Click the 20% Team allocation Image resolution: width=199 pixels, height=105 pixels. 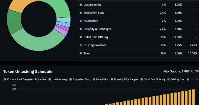(163, 53)
